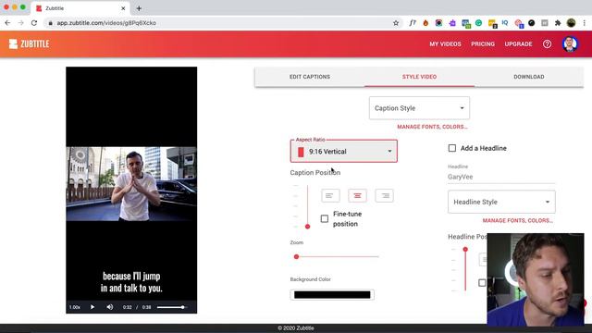
Task: Click the Headline text field GaryVee
Action: coord(501,177)
